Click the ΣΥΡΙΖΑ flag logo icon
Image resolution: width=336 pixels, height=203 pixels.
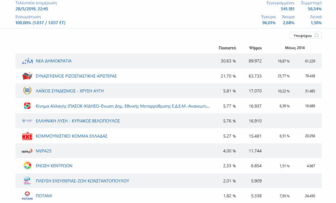tap(27, 76)
